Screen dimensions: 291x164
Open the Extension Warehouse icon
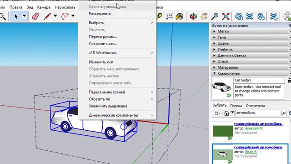coord(250,16)
